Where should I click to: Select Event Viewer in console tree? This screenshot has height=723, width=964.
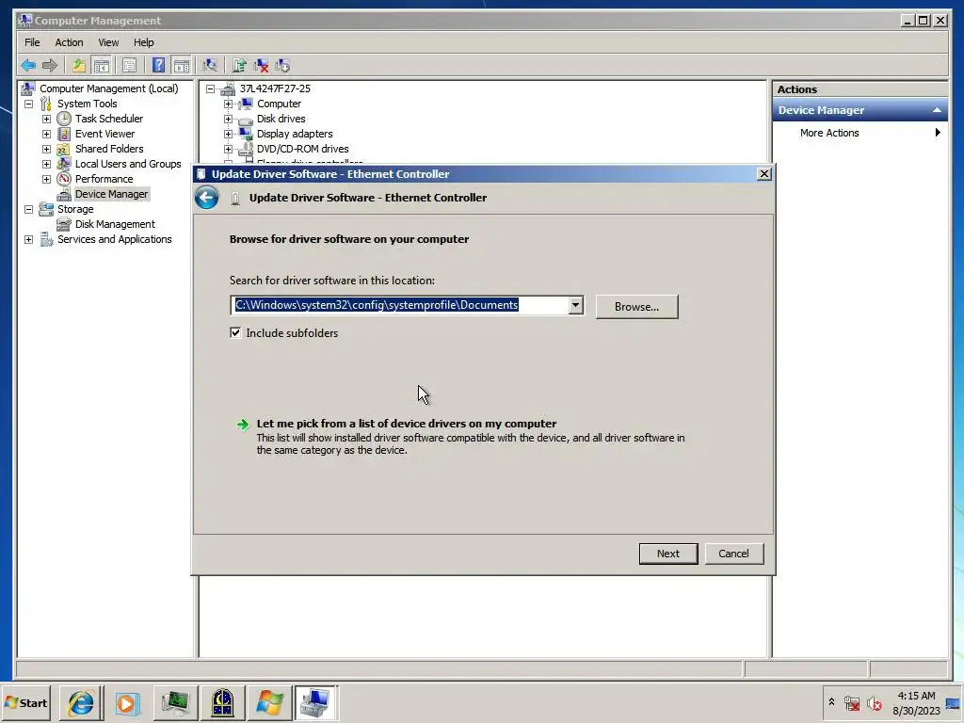(104, 134)
